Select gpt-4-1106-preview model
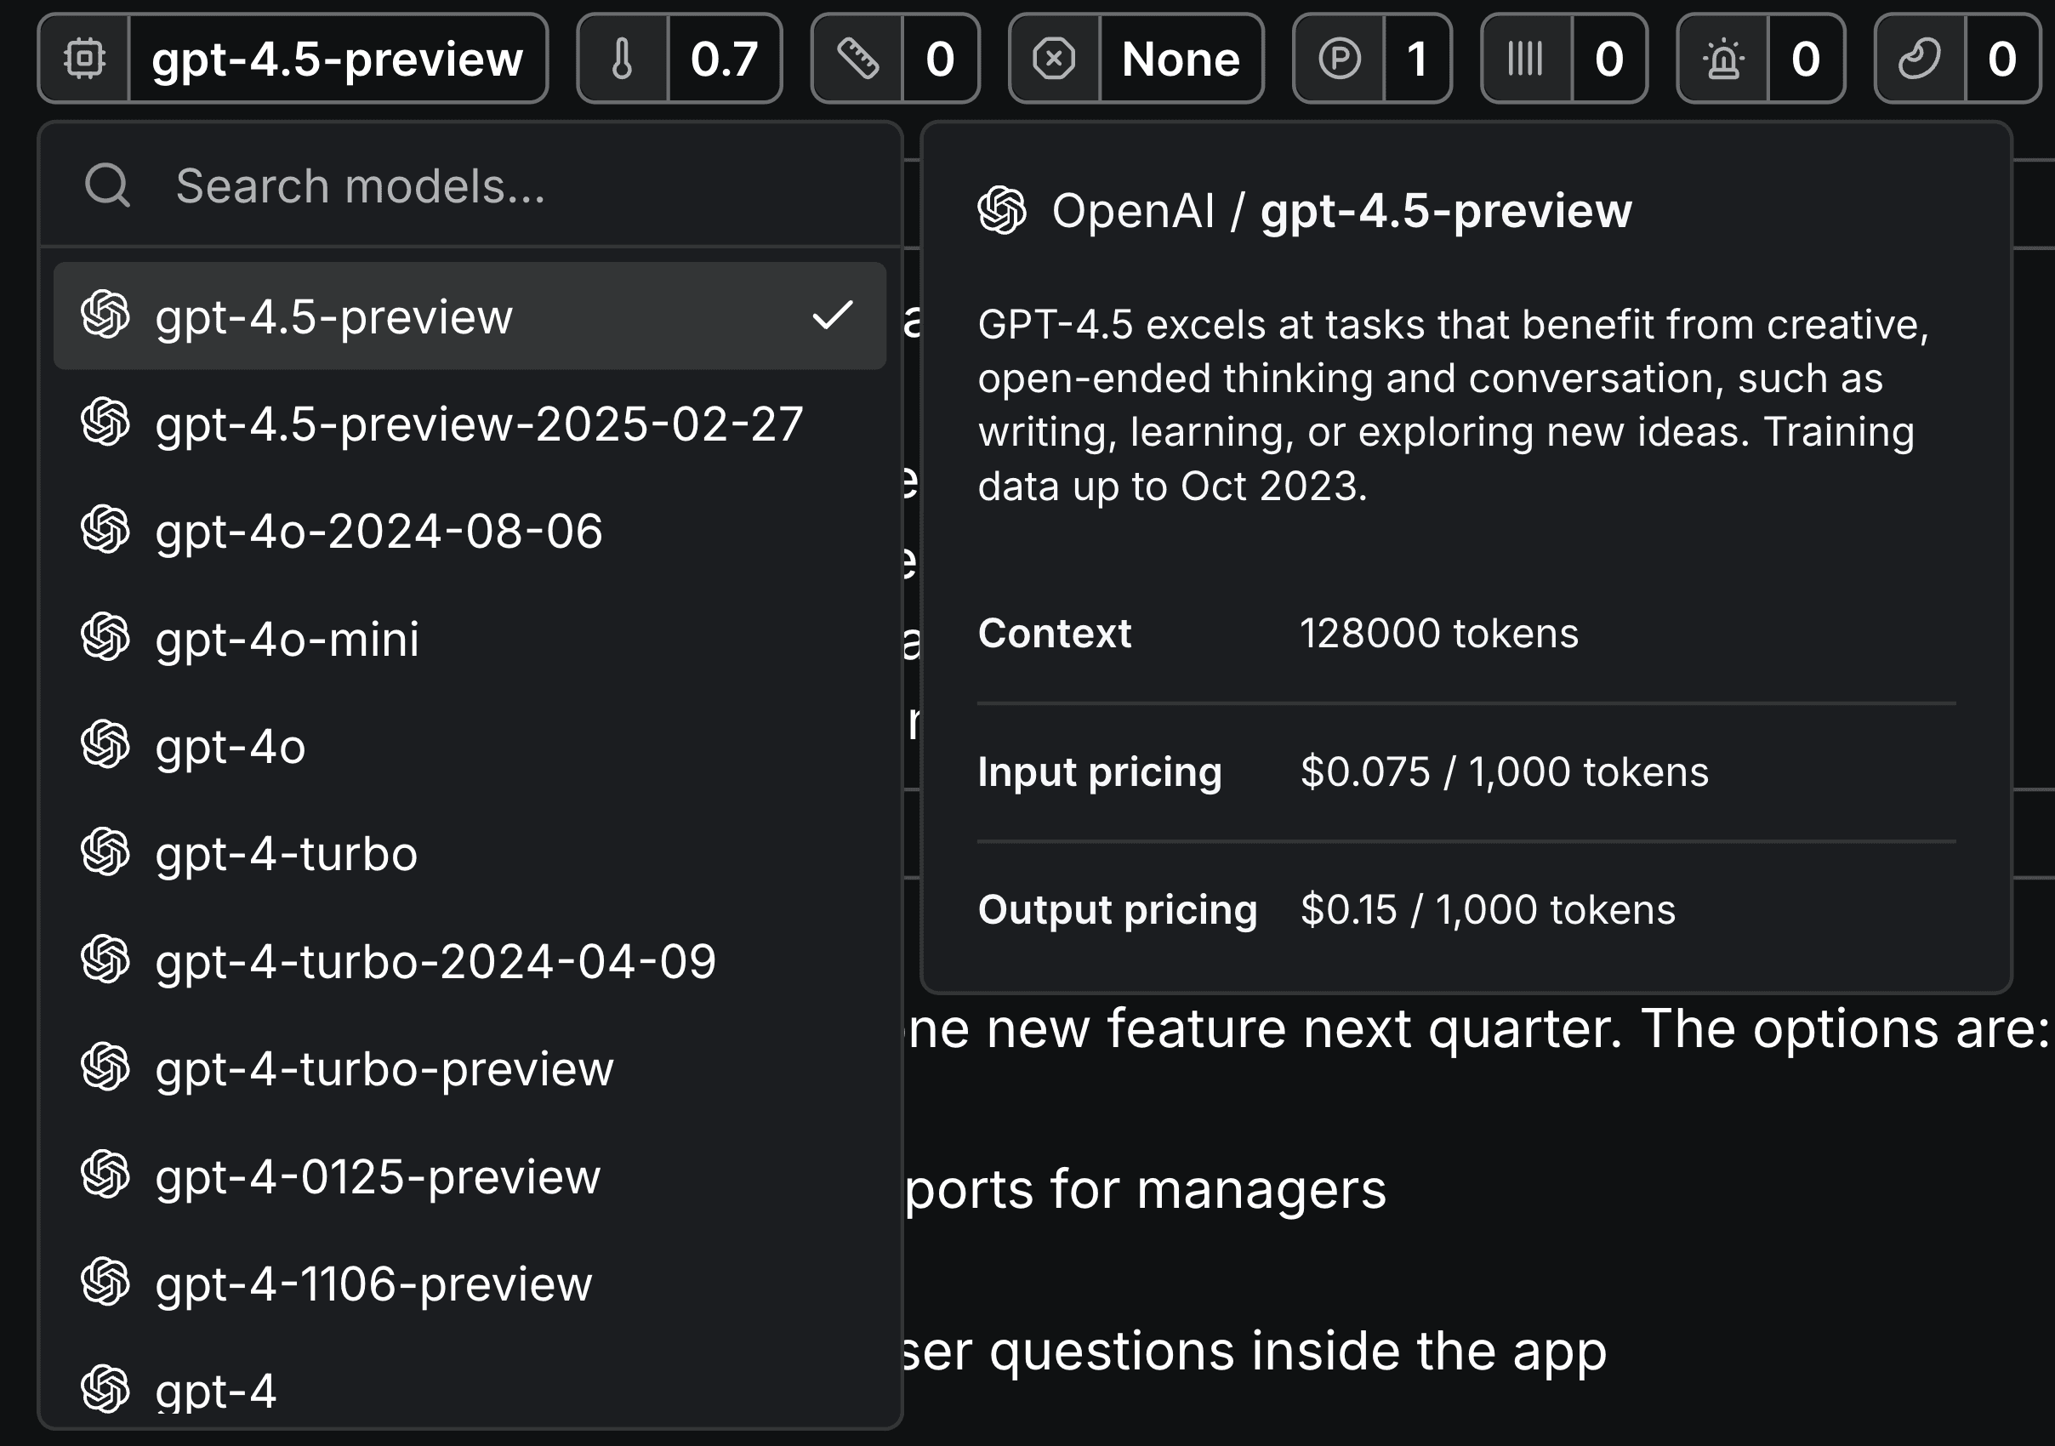 click(x=470, y=1284)
